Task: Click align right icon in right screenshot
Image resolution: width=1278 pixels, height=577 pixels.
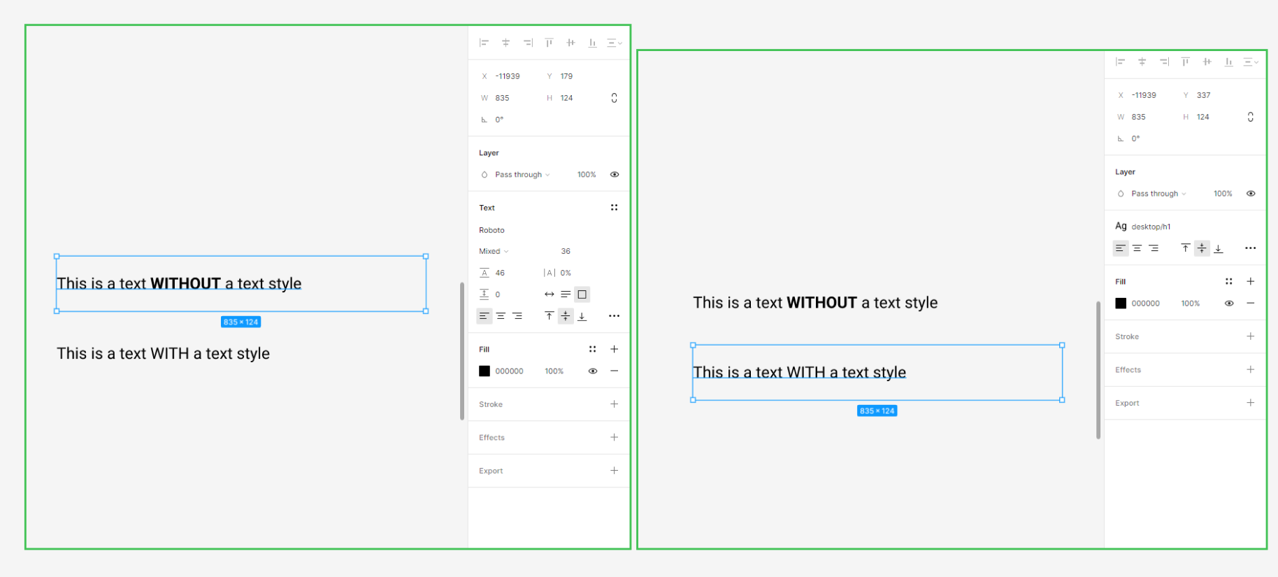Action: (x=1164, y=62)
